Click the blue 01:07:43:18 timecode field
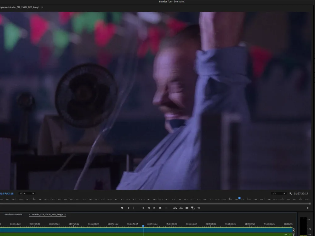The width and height of the screenshot is (315, 236). pos(7,193)
